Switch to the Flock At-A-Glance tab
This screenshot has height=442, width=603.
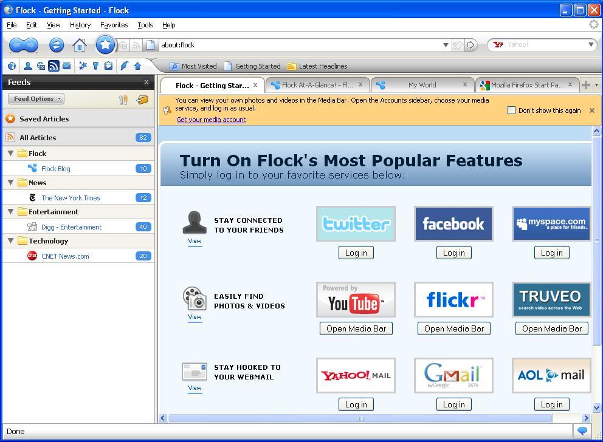(316, 84)
